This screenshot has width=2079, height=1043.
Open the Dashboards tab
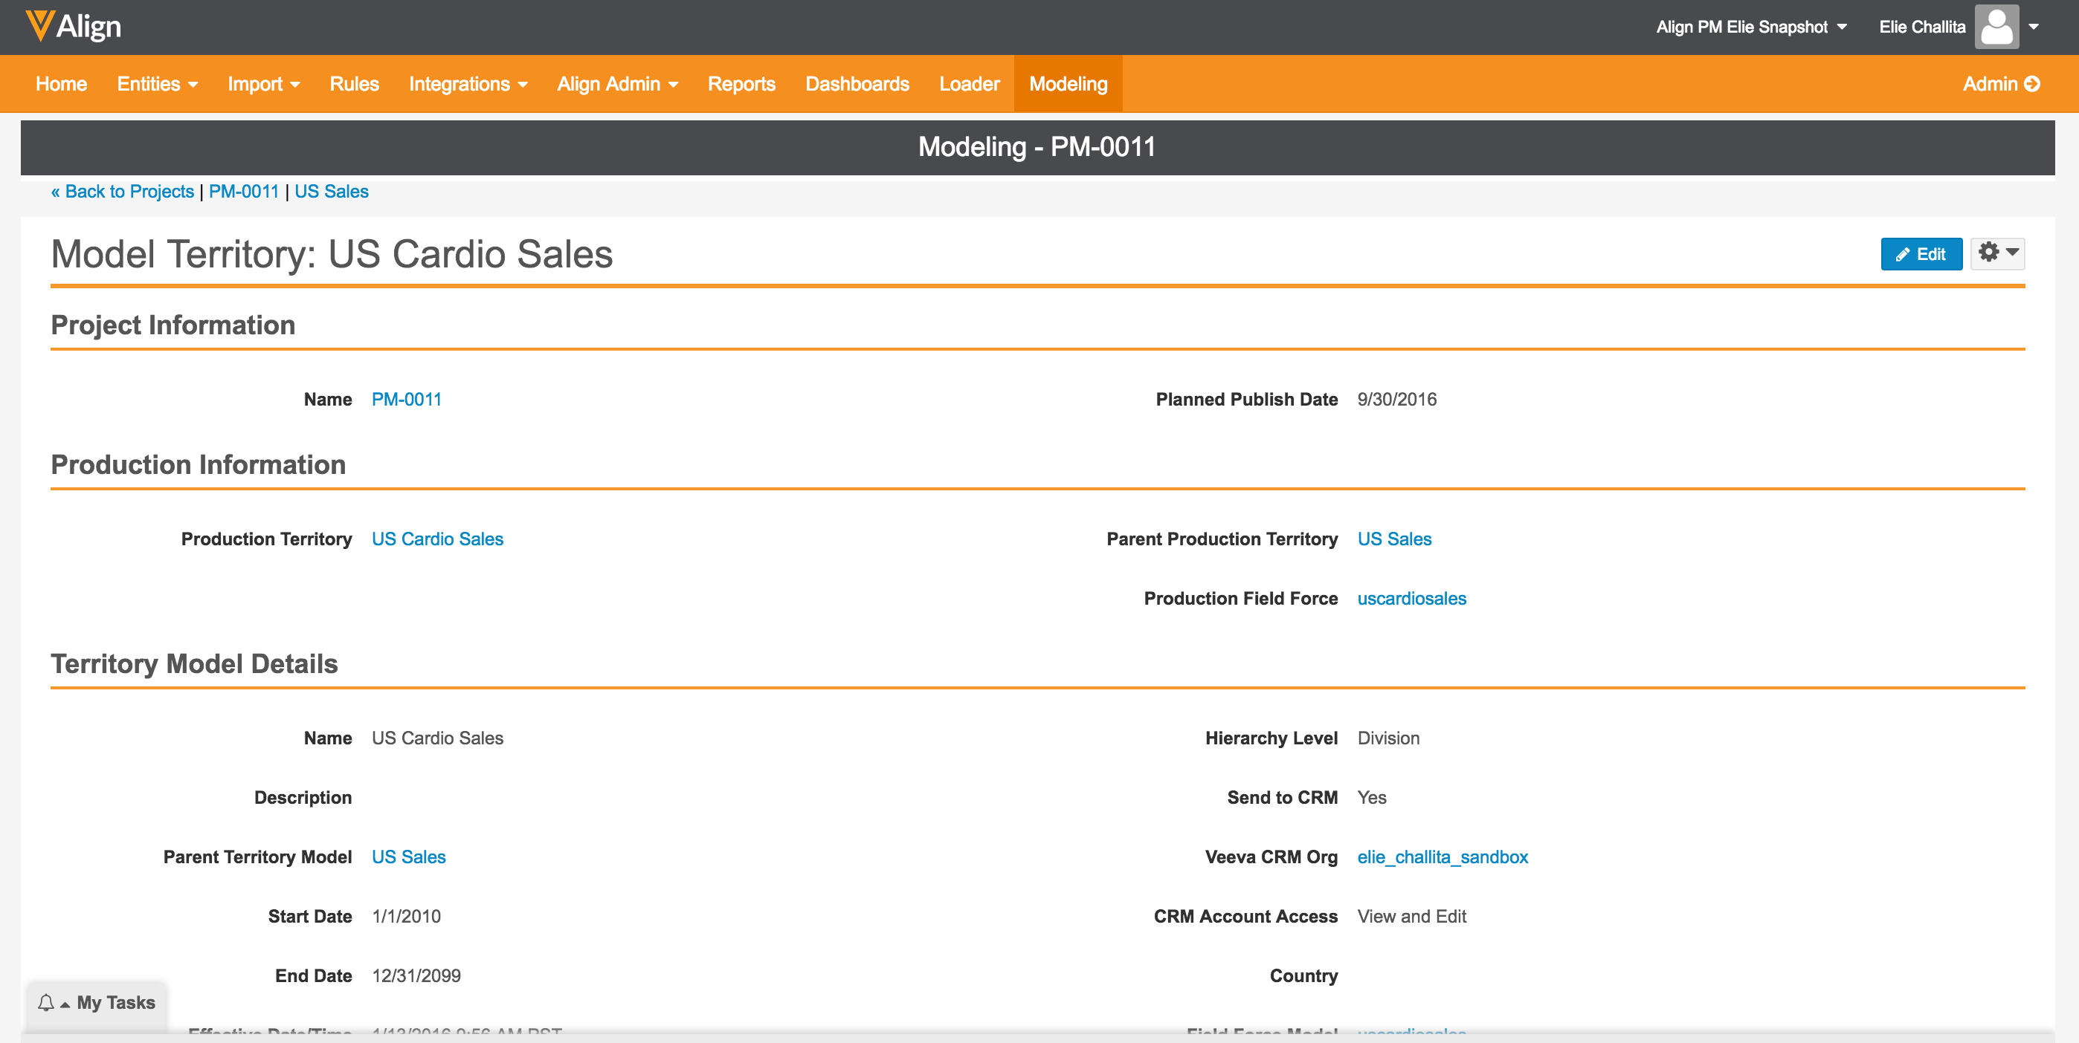(857, 84)
